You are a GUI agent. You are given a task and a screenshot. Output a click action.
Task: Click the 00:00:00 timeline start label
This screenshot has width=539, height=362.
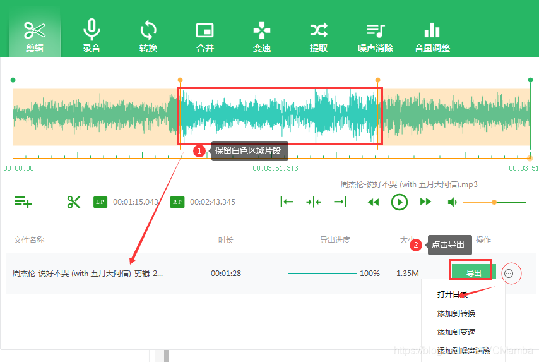18,168
